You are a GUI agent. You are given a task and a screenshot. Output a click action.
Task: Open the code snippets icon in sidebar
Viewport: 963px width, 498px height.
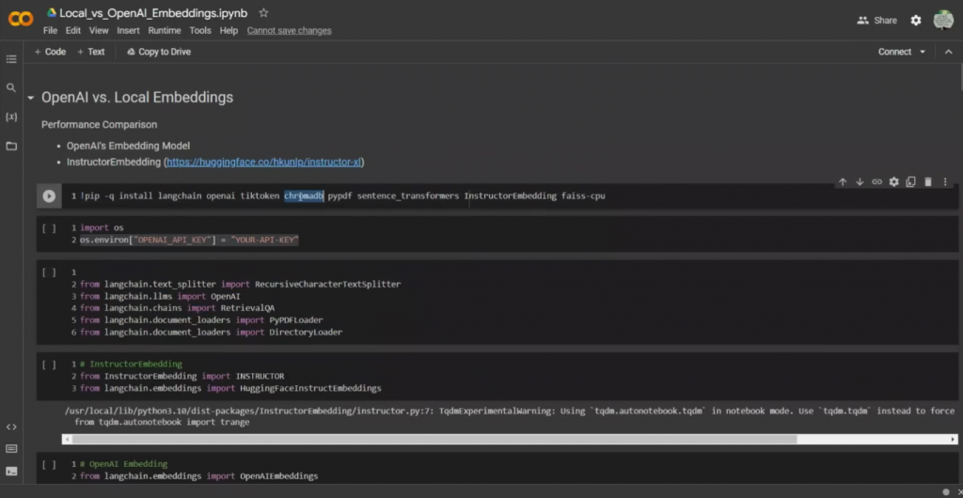click(11, 427)
